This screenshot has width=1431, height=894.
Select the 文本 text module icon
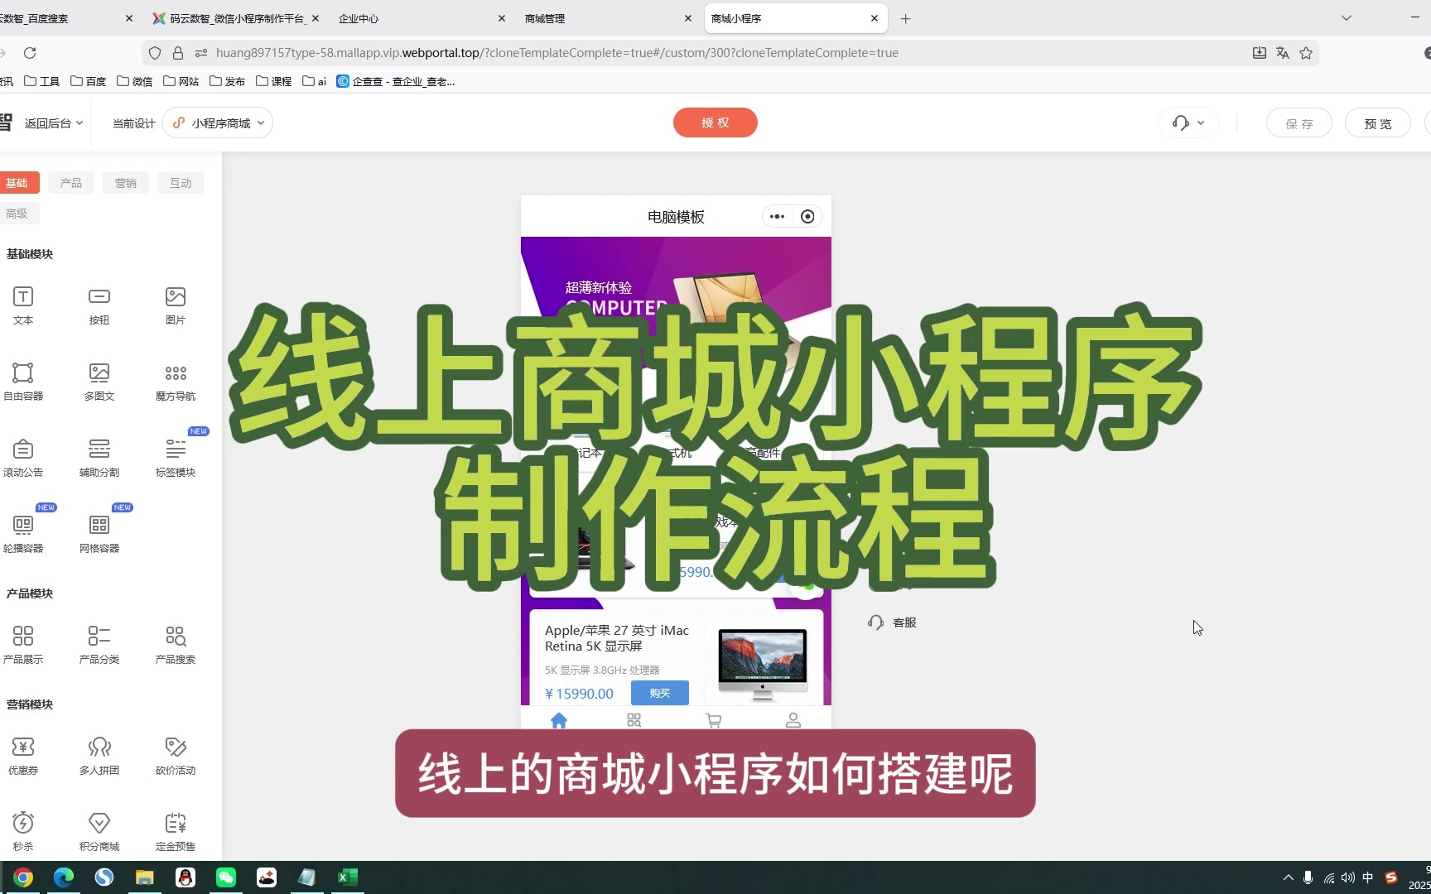click(x=23, y=297)
